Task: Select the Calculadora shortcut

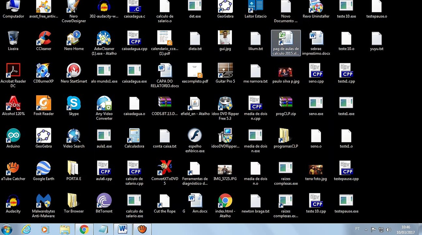Action: [x=134, y=138]
